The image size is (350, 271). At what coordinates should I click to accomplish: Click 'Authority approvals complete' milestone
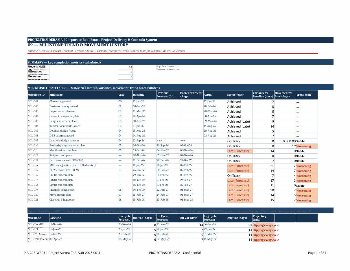point(84,146)
